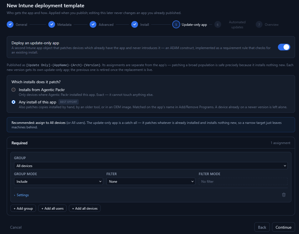The height and width of the screenshot is (234, 299).
Task: Go to the Metadata step label
Action: coord(64,25)
